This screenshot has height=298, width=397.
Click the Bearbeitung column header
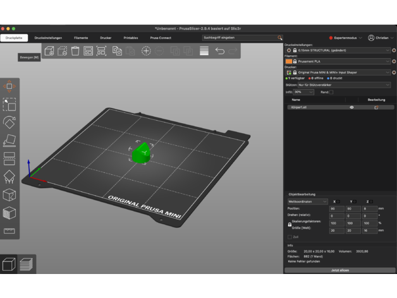(376, 100)
